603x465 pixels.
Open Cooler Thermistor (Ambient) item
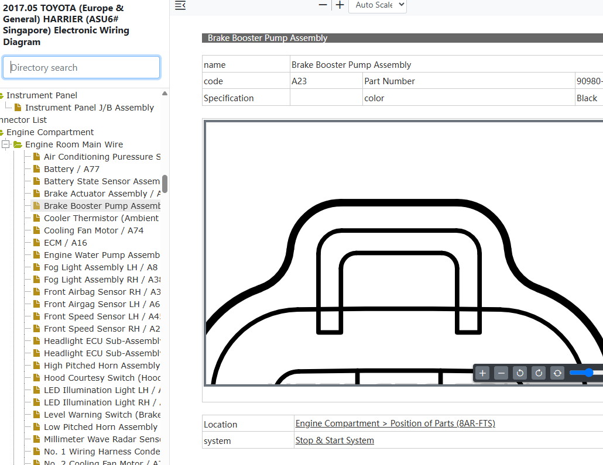coord(101,218)
